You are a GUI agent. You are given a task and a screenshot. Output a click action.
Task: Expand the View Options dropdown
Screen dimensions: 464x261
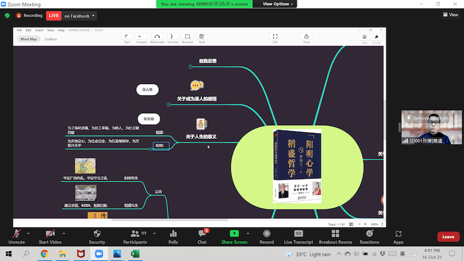278,3
